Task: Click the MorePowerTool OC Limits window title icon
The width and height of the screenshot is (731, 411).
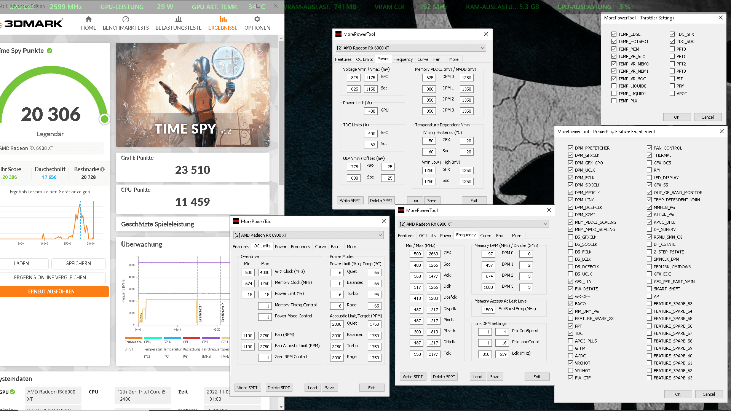Action: 236,221
